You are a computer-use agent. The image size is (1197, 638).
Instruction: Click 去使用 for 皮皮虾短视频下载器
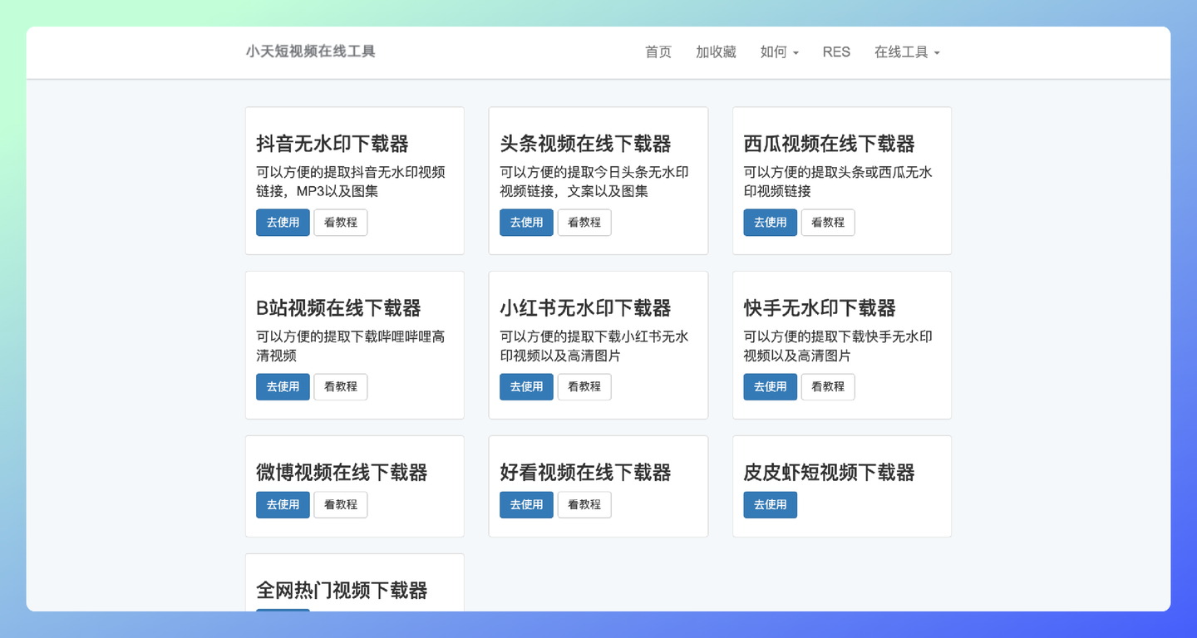(770, 505)
